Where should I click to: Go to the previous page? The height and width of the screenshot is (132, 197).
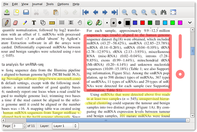(x=96, y=12)
